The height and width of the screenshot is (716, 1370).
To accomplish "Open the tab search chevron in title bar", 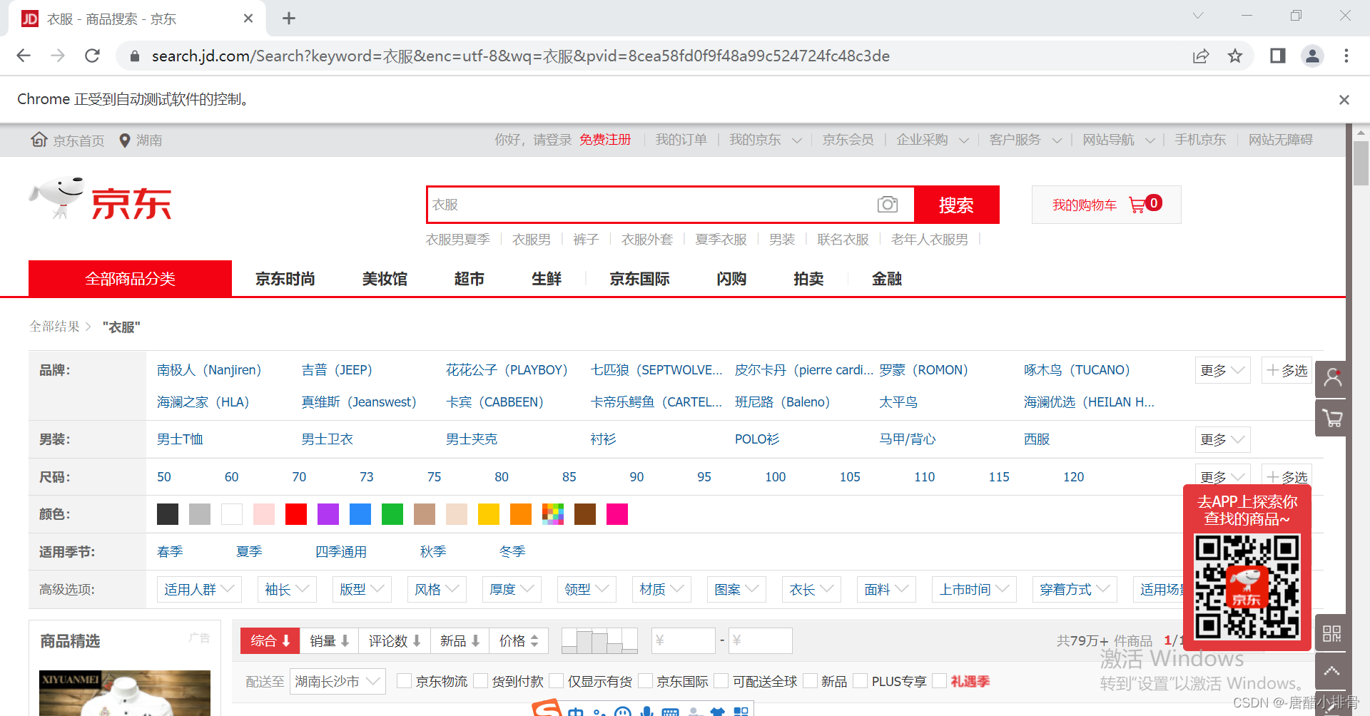I will pyautogui.click(x=1198, y=16).
